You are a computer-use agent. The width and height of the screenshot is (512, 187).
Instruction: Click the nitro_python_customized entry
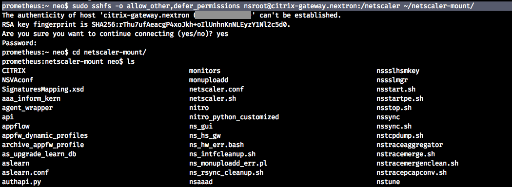coord(234,117)
